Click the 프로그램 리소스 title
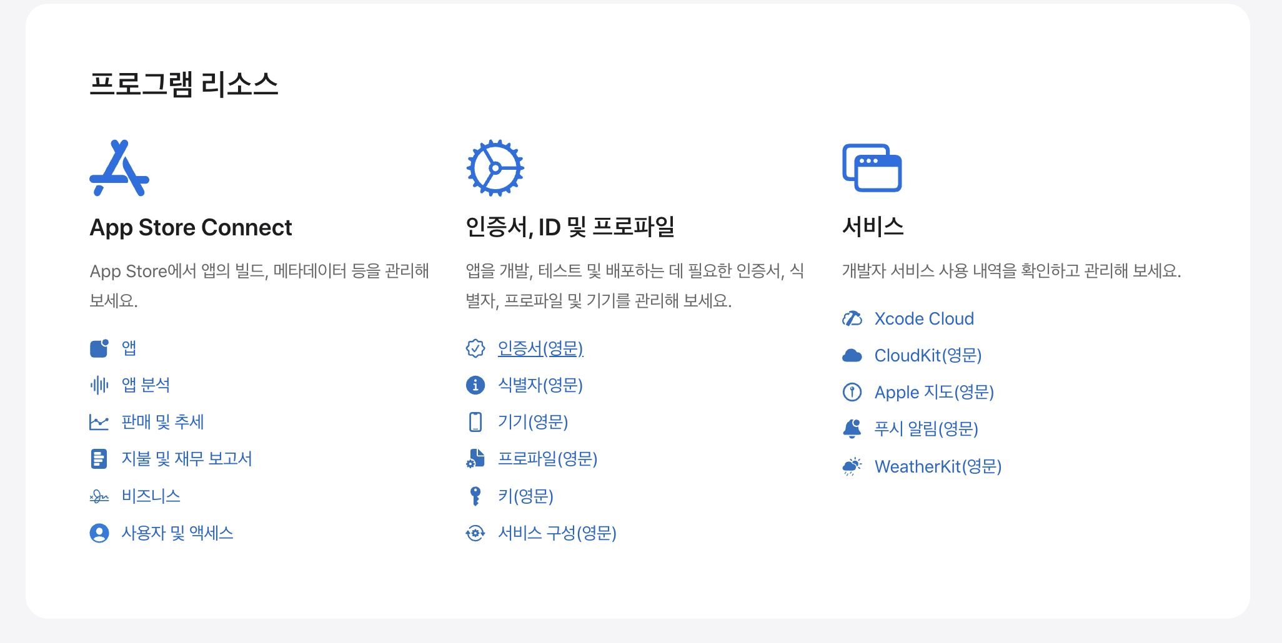This screenshot has width=1282, height=643. pyautogui.click(x=184, y=84)
